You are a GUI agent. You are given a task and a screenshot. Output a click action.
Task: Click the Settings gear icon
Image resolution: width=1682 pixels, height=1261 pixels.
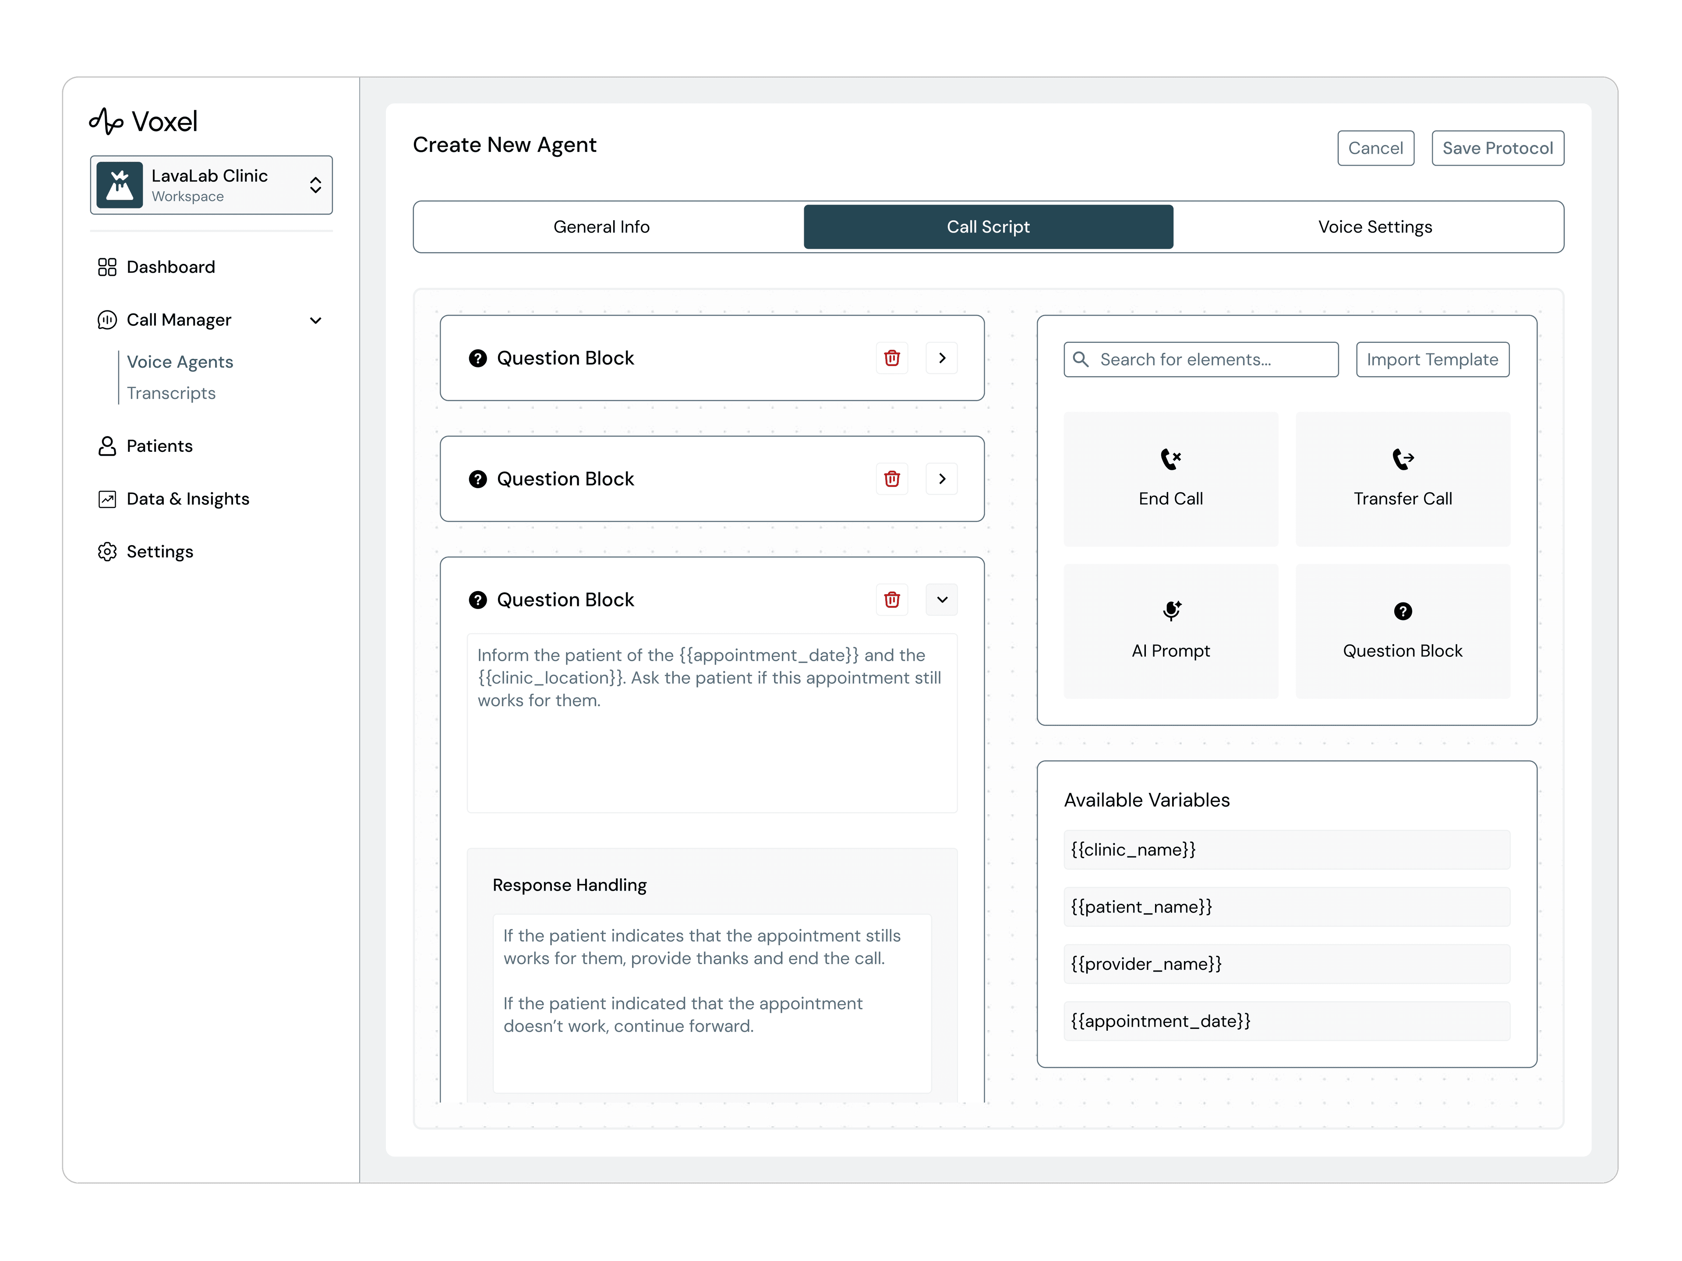tap(107, 552)
